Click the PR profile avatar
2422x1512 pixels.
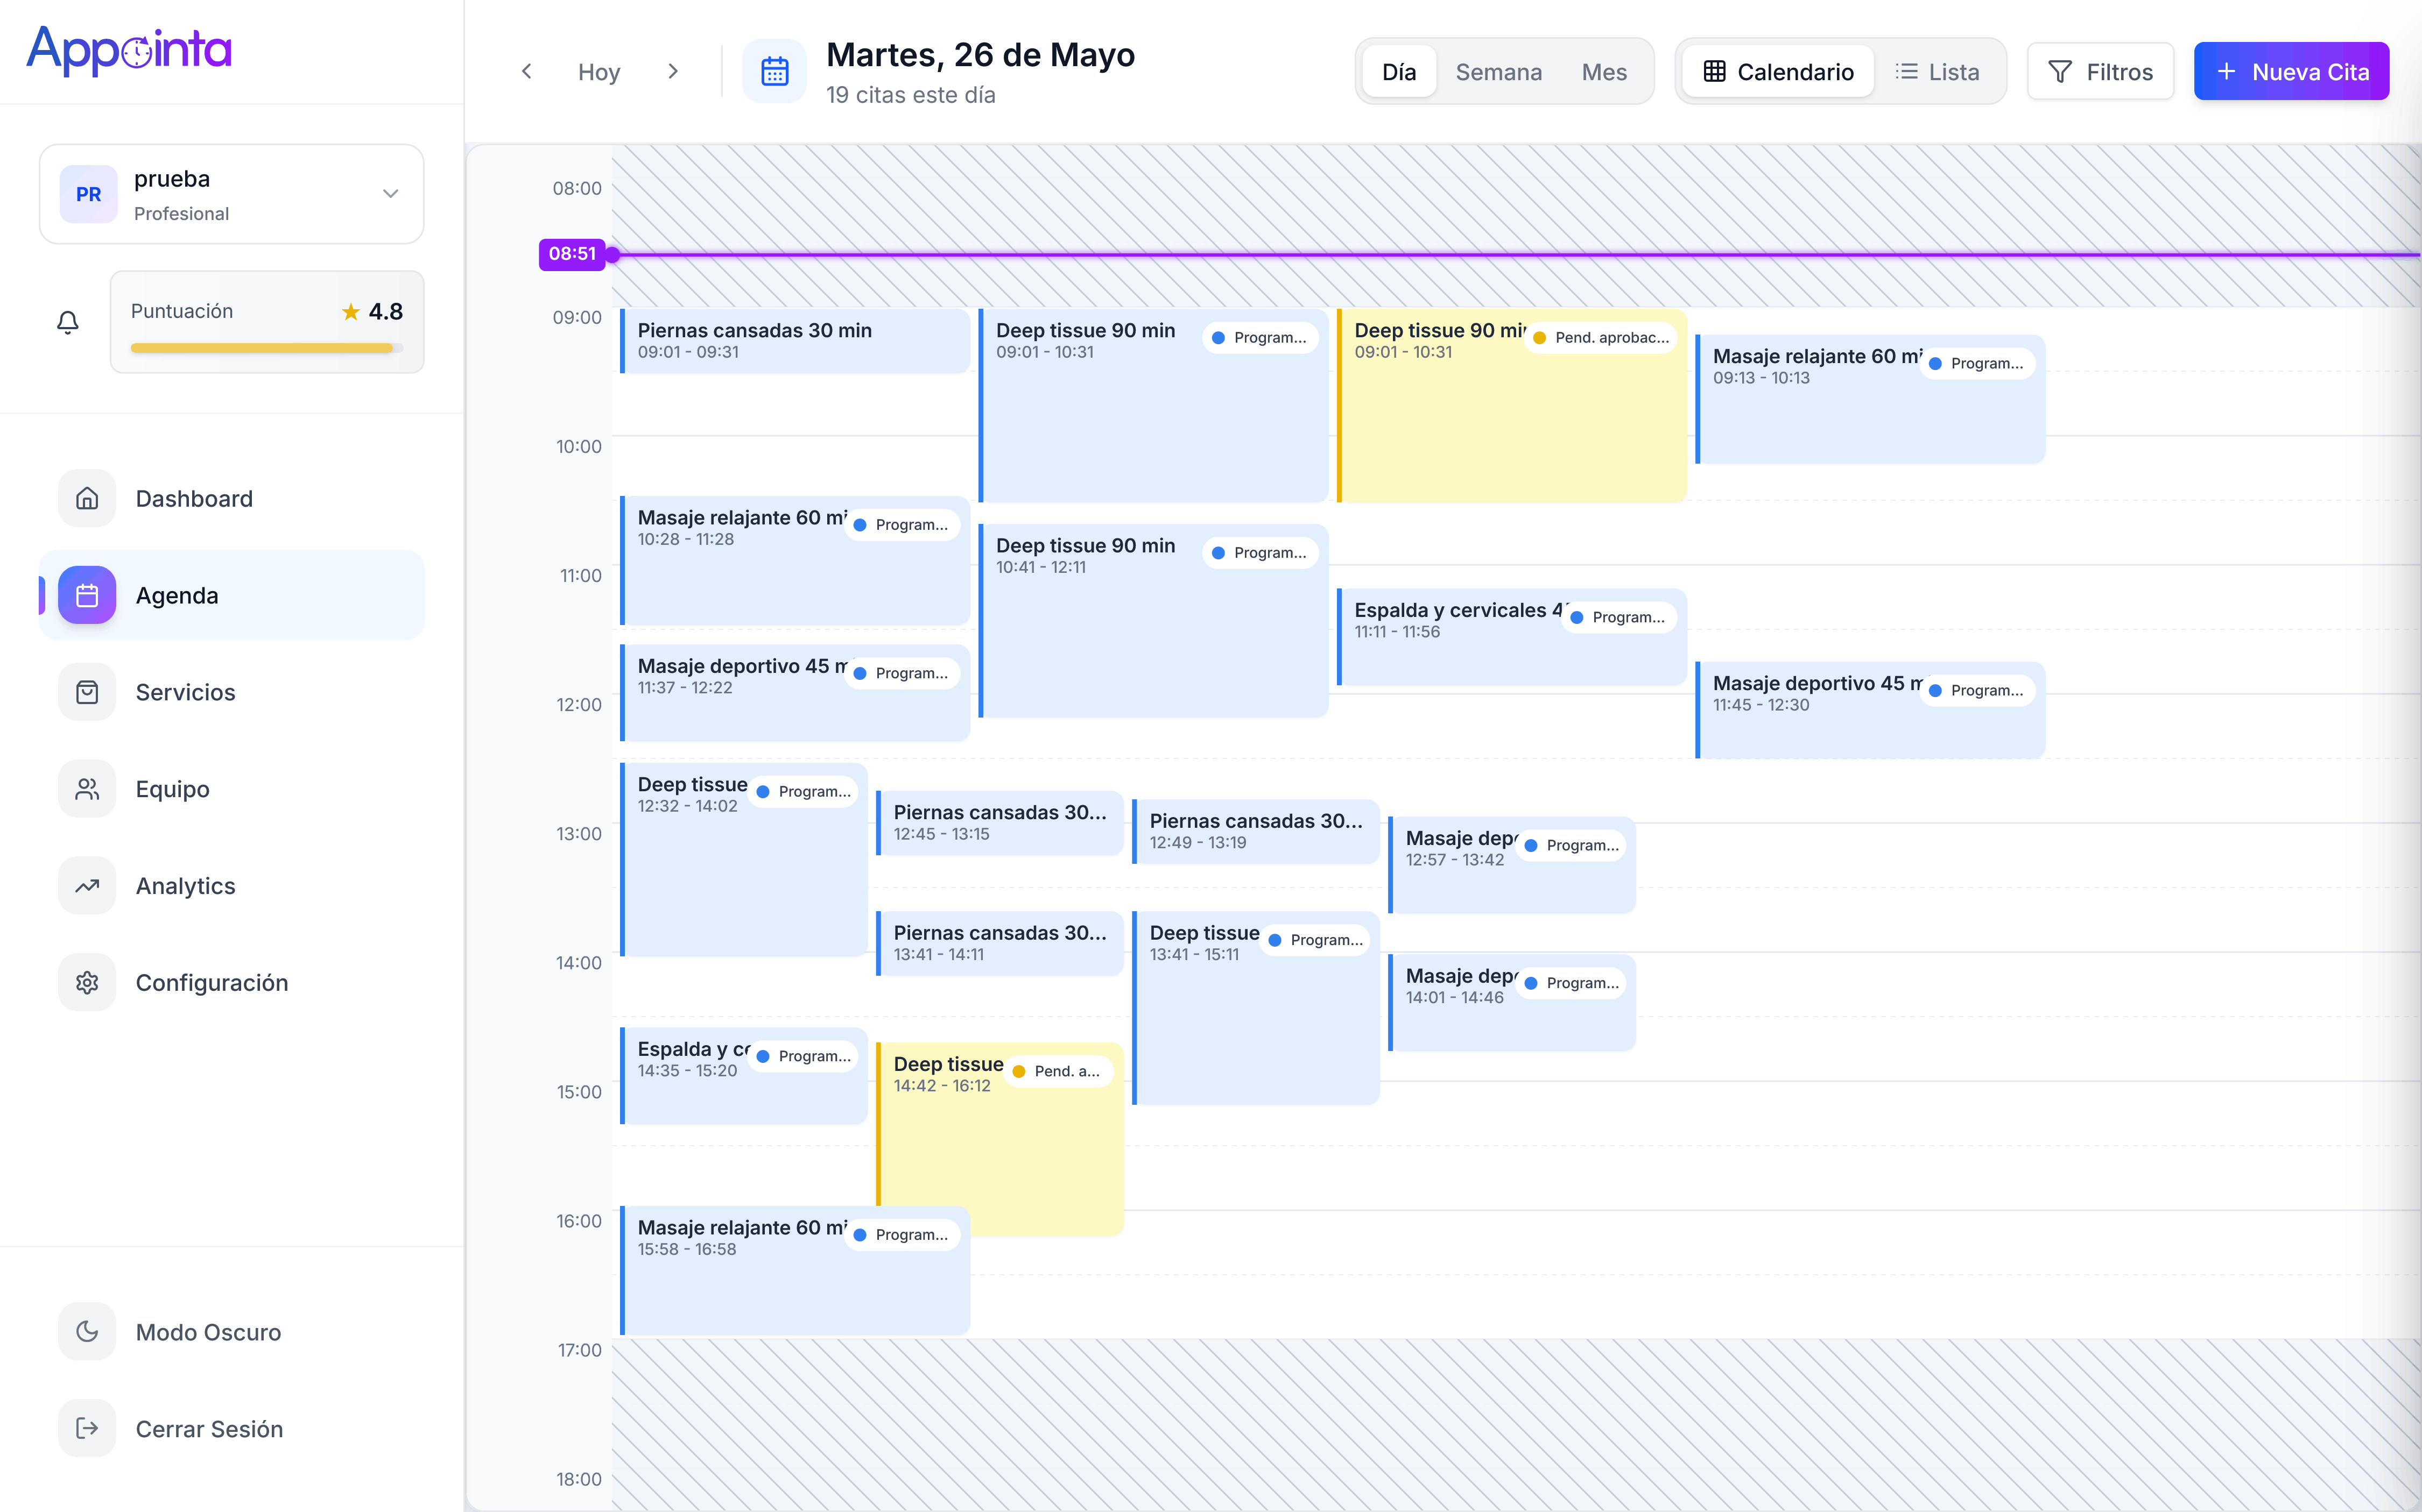[88, 194]
